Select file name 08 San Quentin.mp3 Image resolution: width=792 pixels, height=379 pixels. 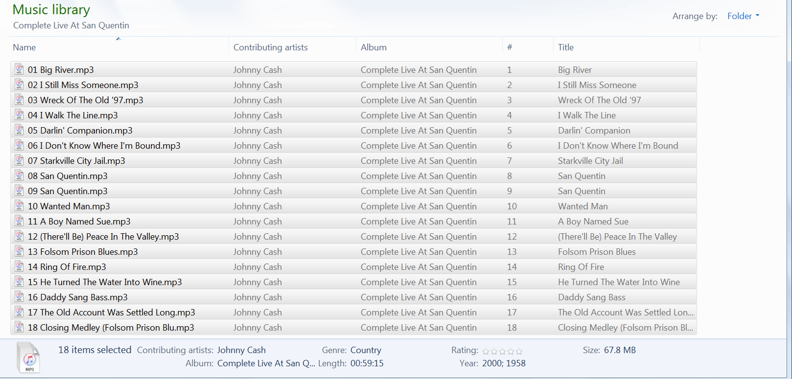[68, 176]
